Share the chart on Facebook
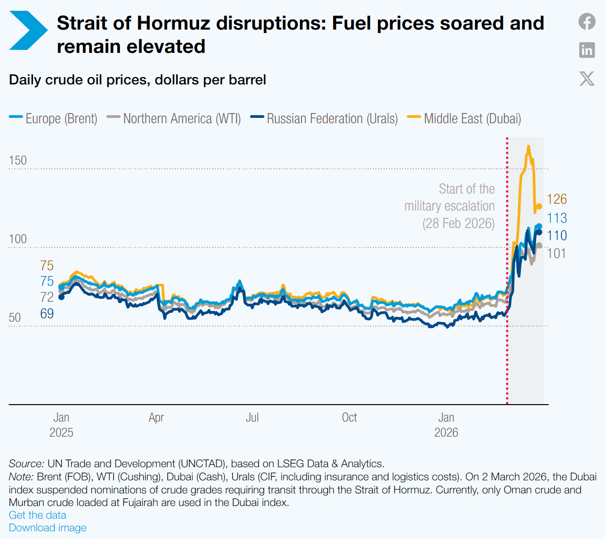Screen dimensions: 605x539 587,21
